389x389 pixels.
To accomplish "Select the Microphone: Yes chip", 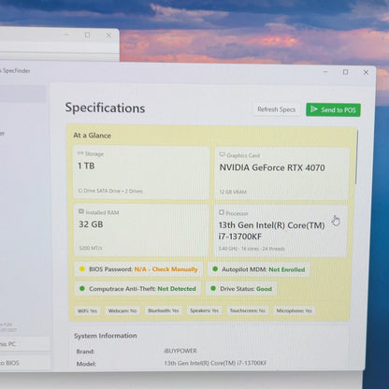I will click(294, 310).
